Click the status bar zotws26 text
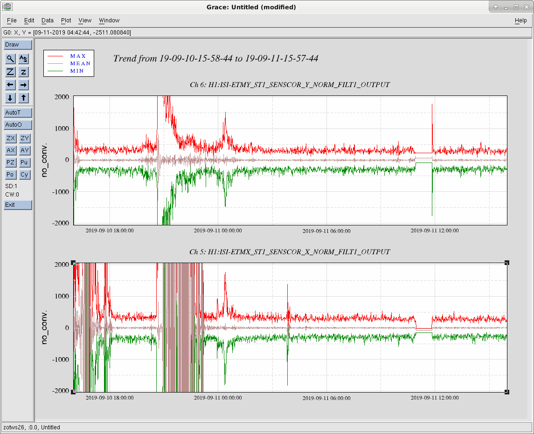This screenshot has width=534, height=434. click(32, 427)
